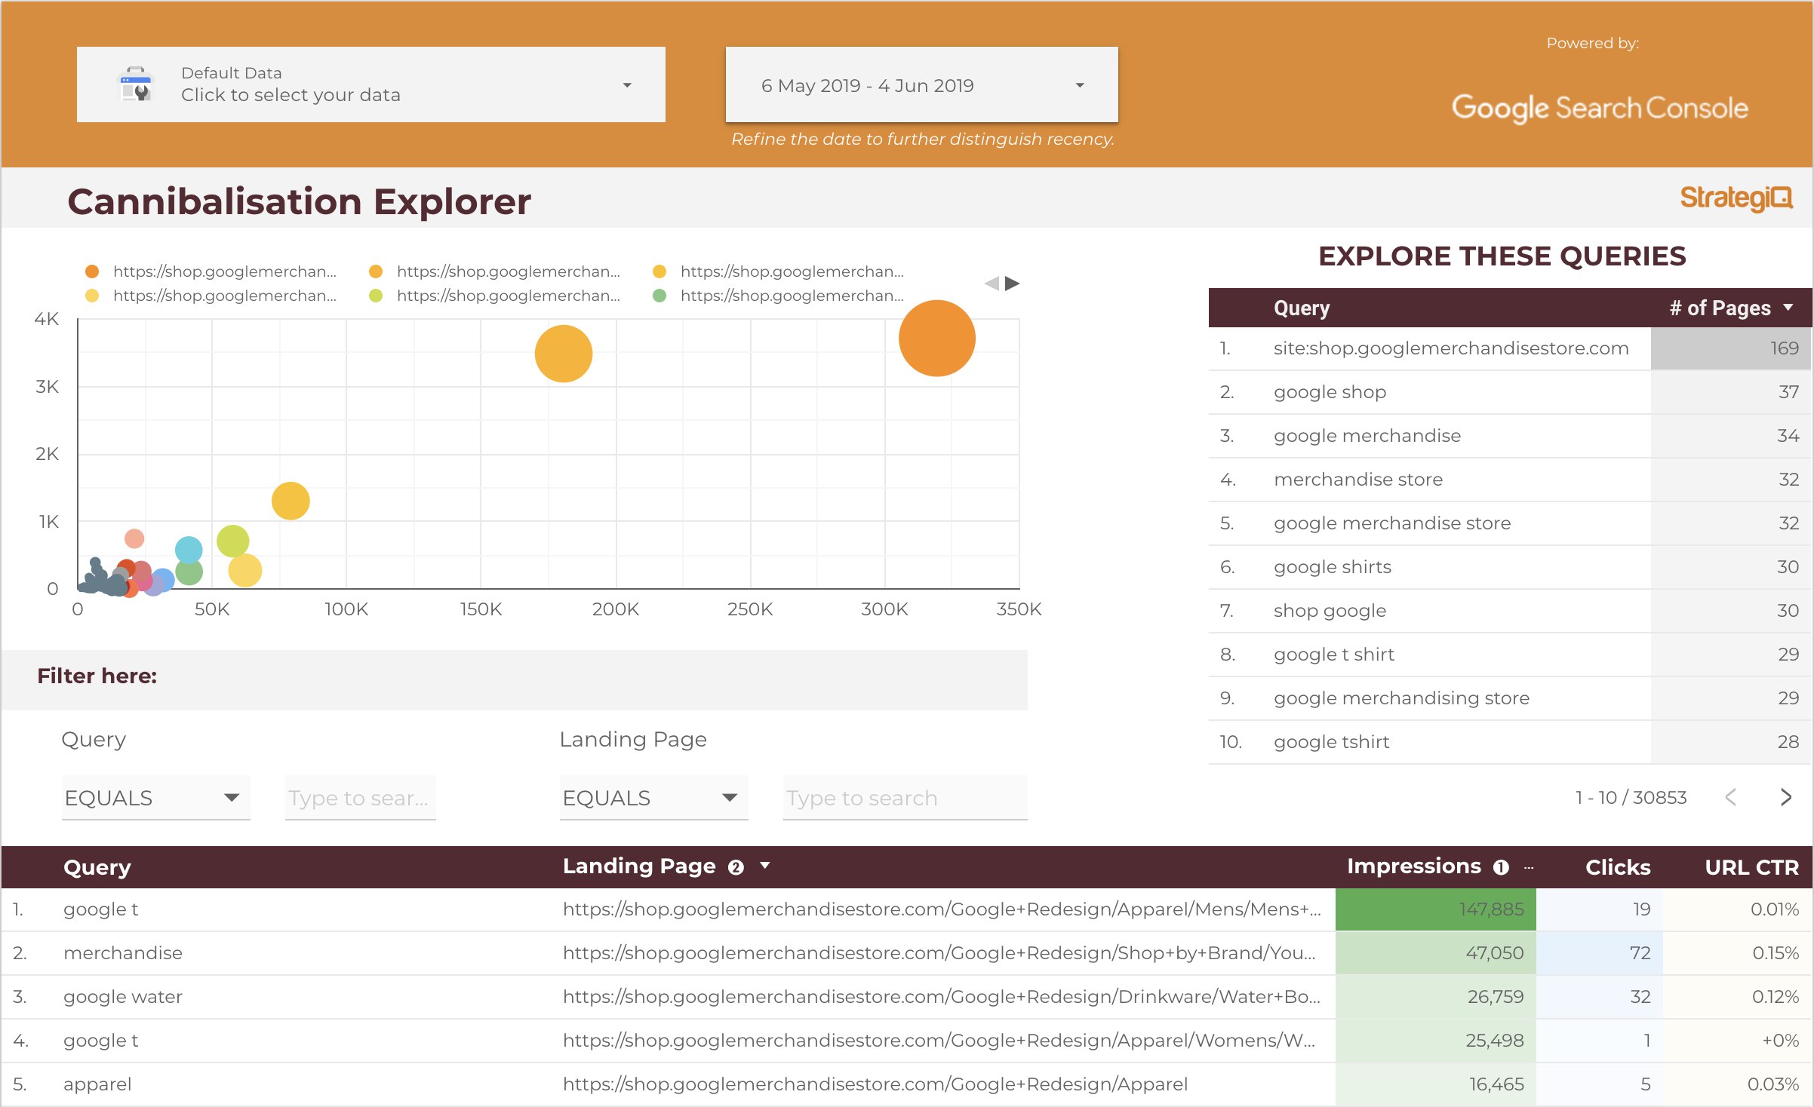Image resolution: width=1814 pixels, height=1107 pixels.
Task: Sort by # of Pages column
Action: [x=1731, y=308]
